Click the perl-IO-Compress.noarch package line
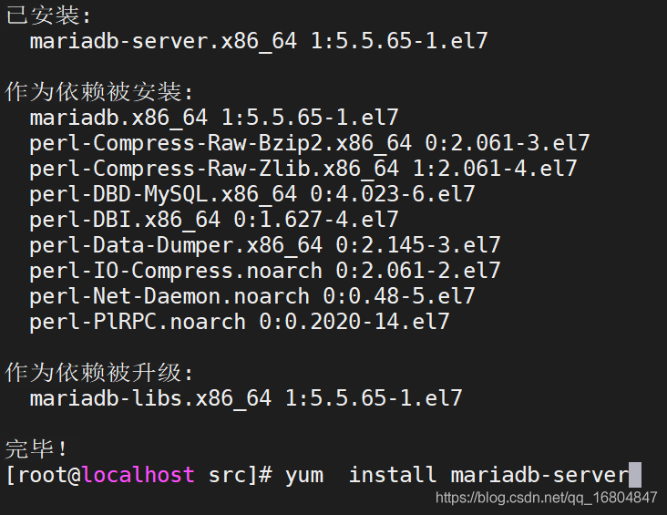667x515 pixels. point(264,271)
